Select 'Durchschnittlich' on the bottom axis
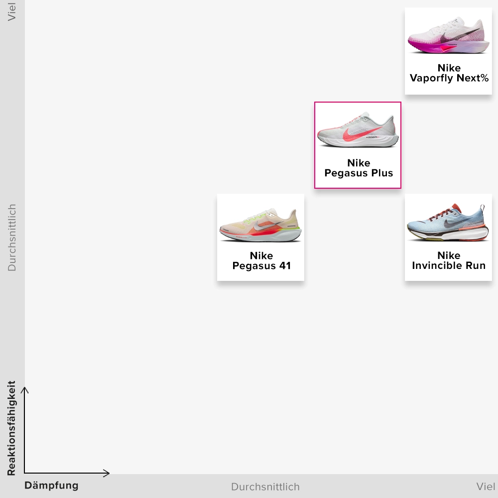 click(265, 487)
